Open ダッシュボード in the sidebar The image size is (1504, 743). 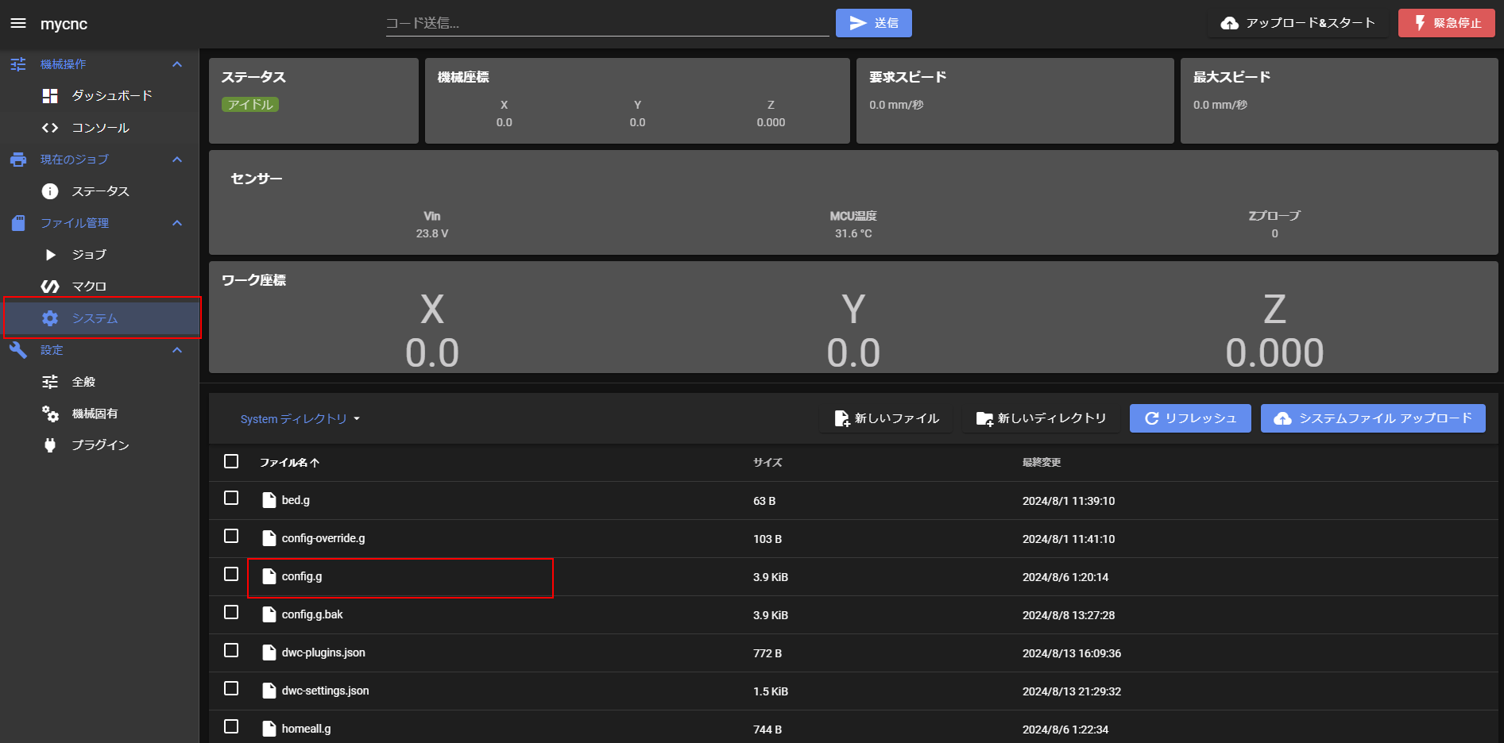99,96
